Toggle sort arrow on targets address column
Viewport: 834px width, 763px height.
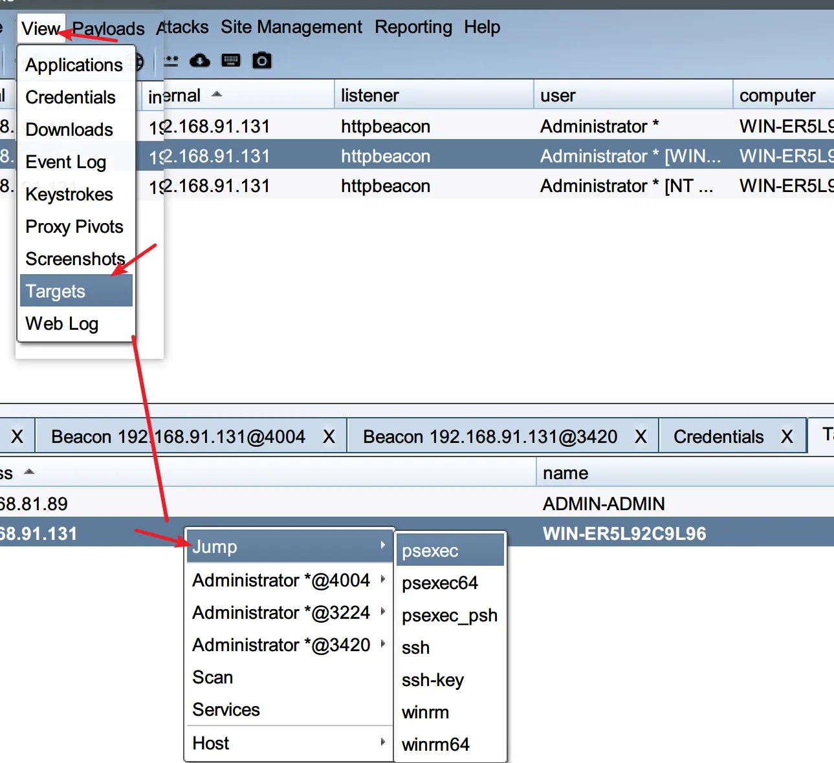[28, 472]
